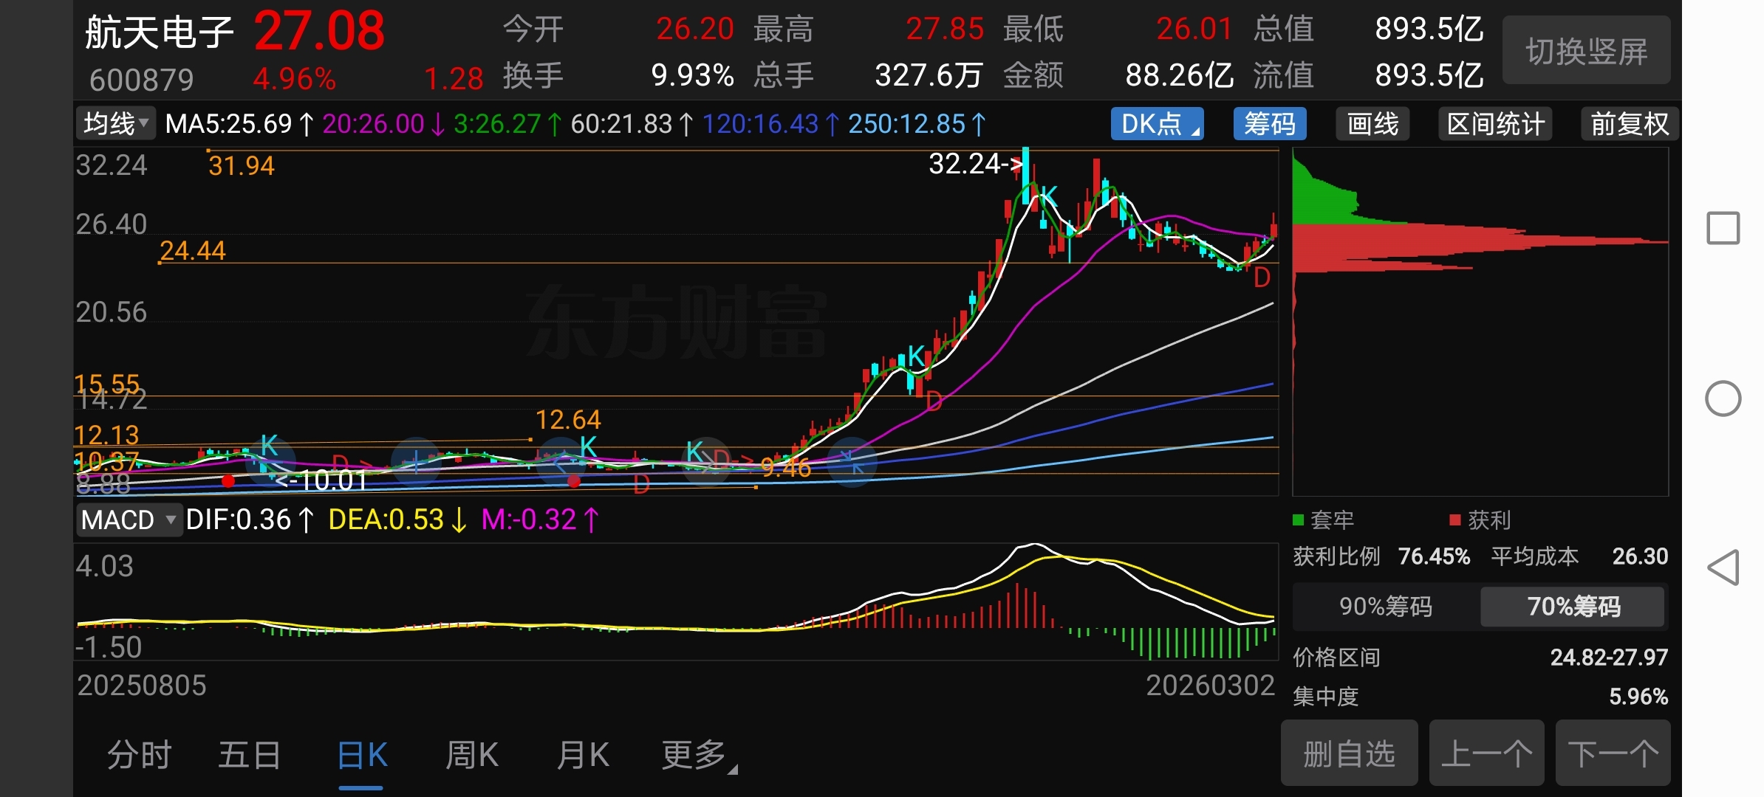The height and width of the screenshot is (797, 1764).
Task: Tap the green 套牢 legend square
Action: [x=1298, y=520]
